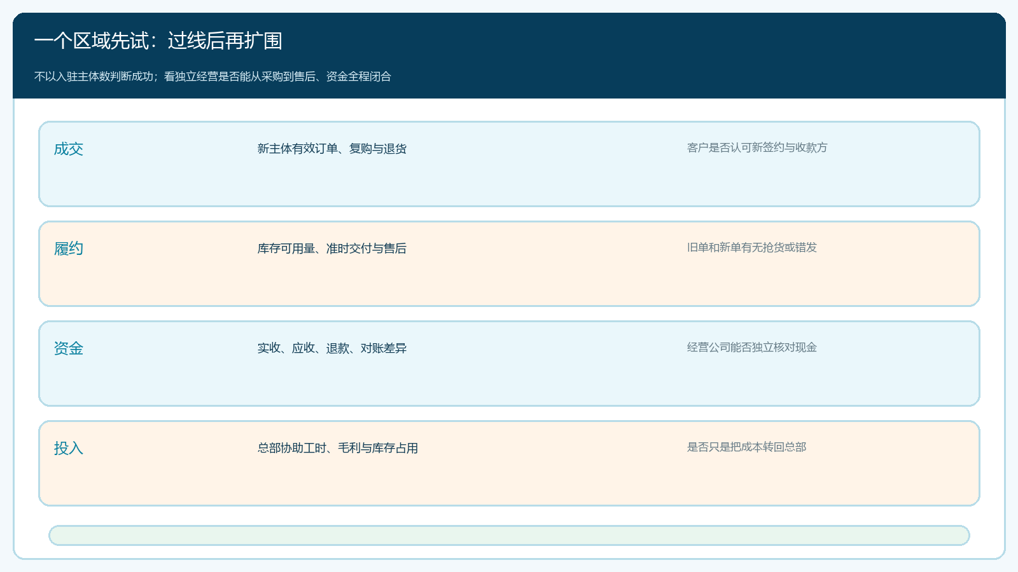The image size is (1018, 572).
Task: Click 经营公司能否独立核对现金 note
Action: tap(752, 347)
